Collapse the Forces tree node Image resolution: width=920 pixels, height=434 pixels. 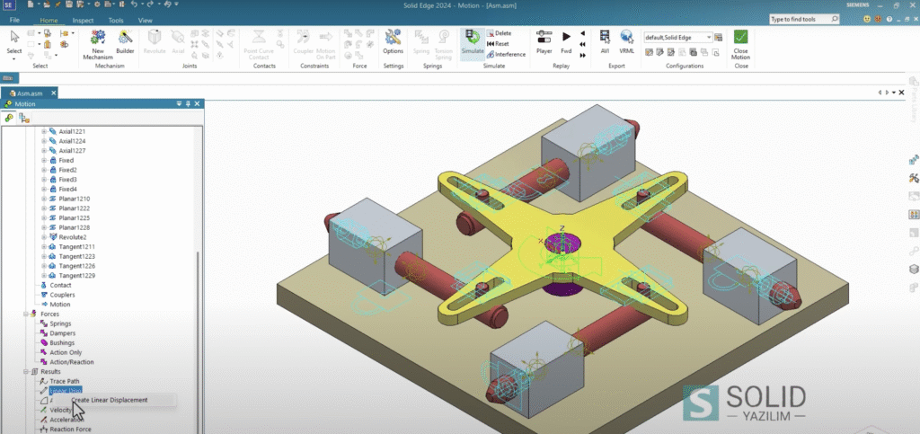(25, 314)
